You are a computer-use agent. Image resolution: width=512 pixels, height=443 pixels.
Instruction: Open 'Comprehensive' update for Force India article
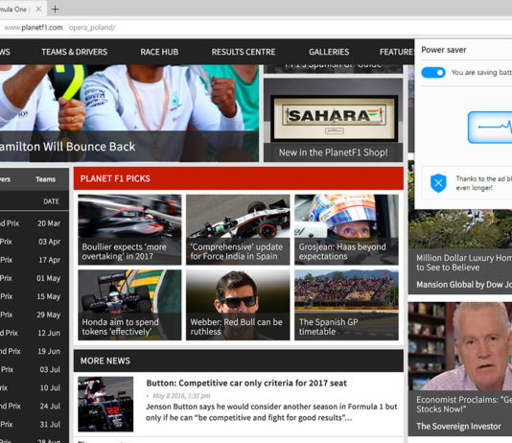click(238, 230)
